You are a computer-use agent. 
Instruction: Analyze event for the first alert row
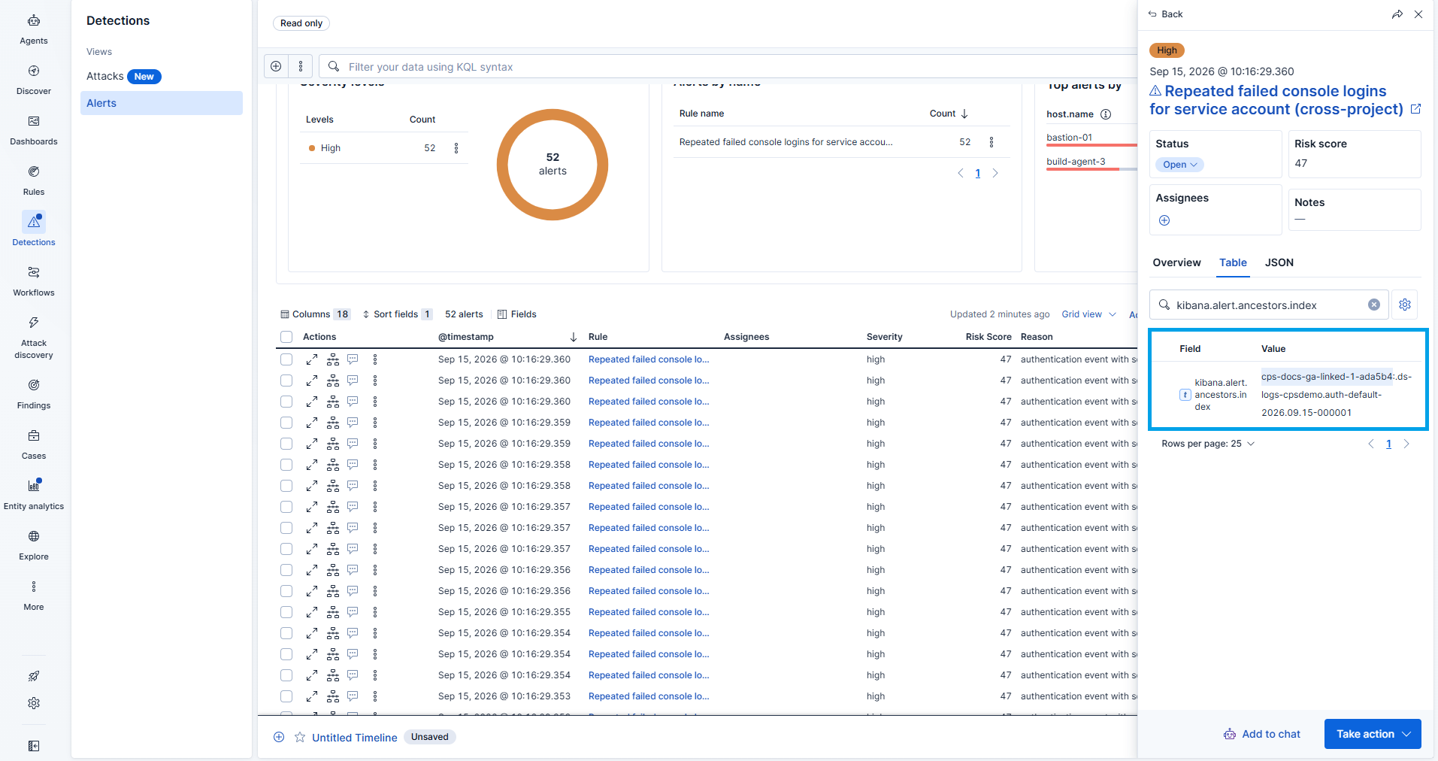tap(333, 359)
